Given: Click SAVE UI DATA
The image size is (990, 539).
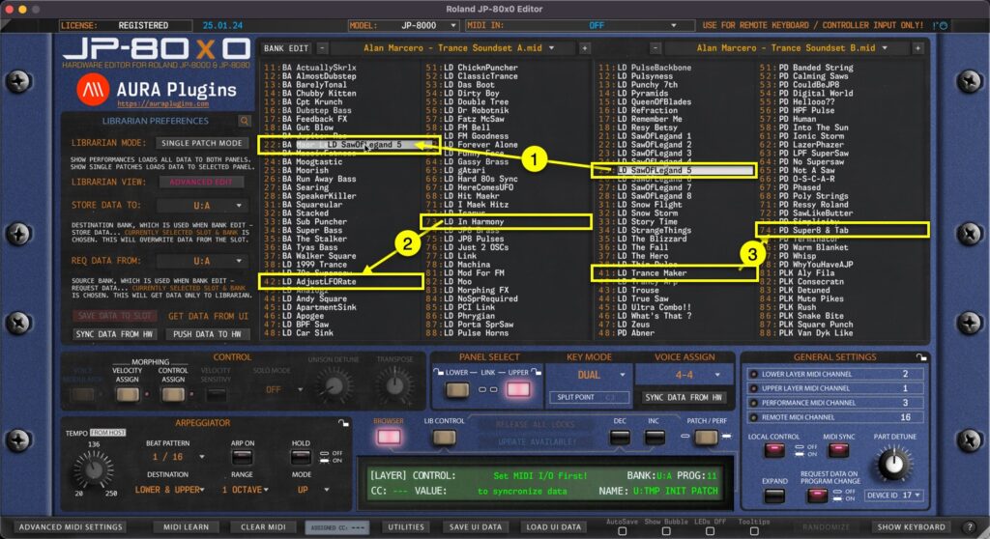Looking at the screenshot, I should pyautogui.click(x=475, y=527).
